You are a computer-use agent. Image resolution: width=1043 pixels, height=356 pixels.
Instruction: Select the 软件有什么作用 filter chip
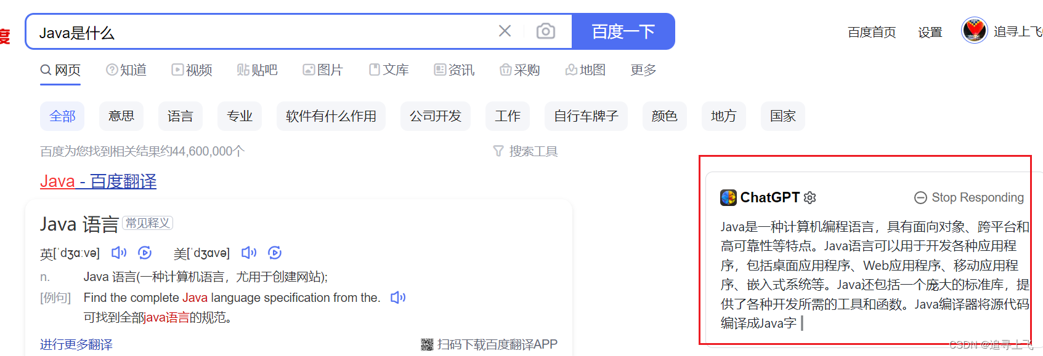331,116
